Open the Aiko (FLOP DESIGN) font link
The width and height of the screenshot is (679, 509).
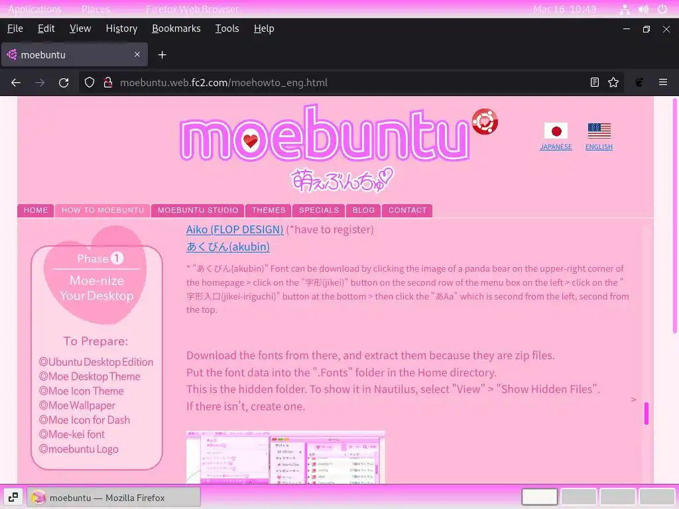(x=235, y=229)
